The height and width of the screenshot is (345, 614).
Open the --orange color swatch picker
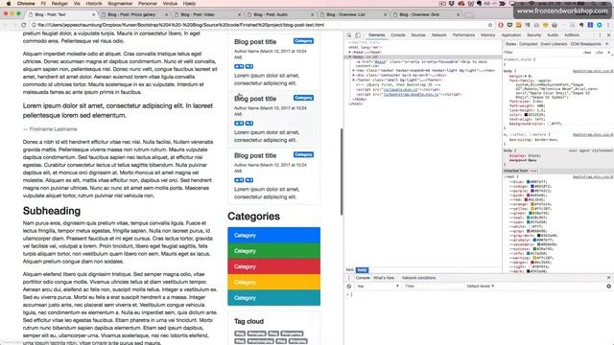point(532,204)
